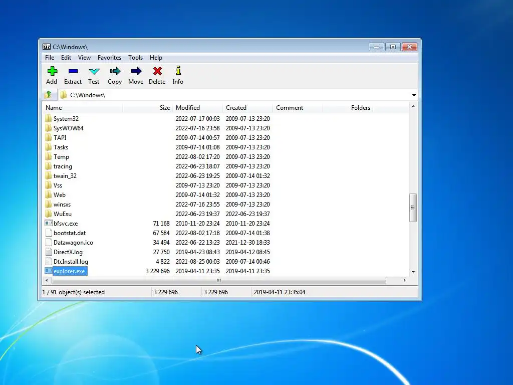Open the Edit menu
The width and height of the screenshot is (513, 385).
66,58
